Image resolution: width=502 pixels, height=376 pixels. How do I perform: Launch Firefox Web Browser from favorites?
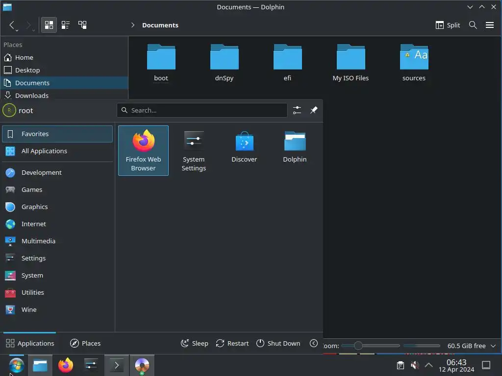click(143, 151)
